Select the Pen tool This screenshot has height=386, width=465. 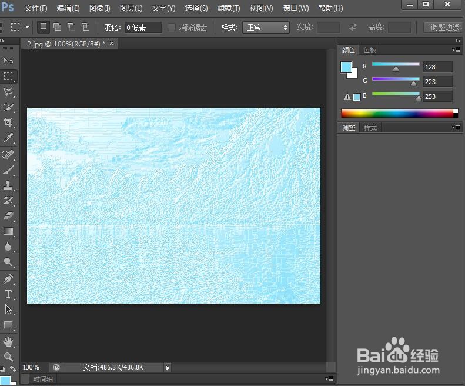point(8,279)
